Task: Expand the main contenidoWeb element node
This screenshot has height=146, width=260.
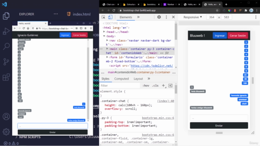Action: 107,49
